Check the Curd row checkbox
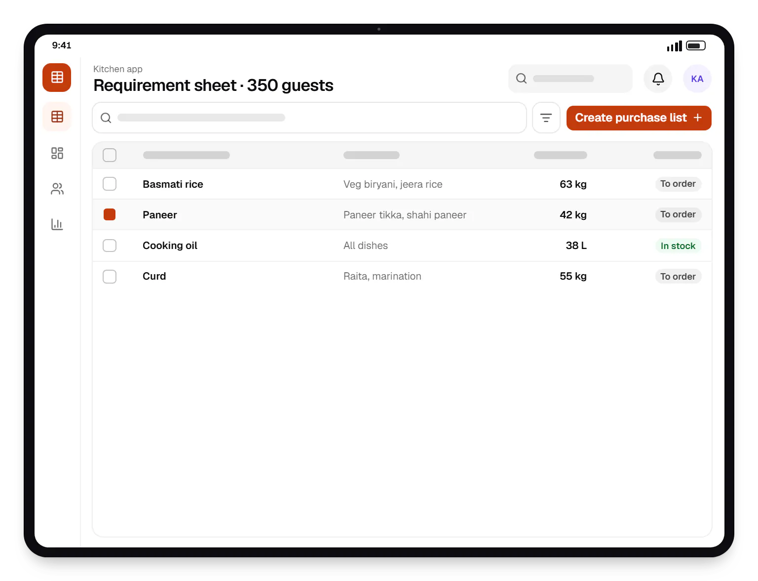This screenshot has height=581, width=758. click(110, 276)
